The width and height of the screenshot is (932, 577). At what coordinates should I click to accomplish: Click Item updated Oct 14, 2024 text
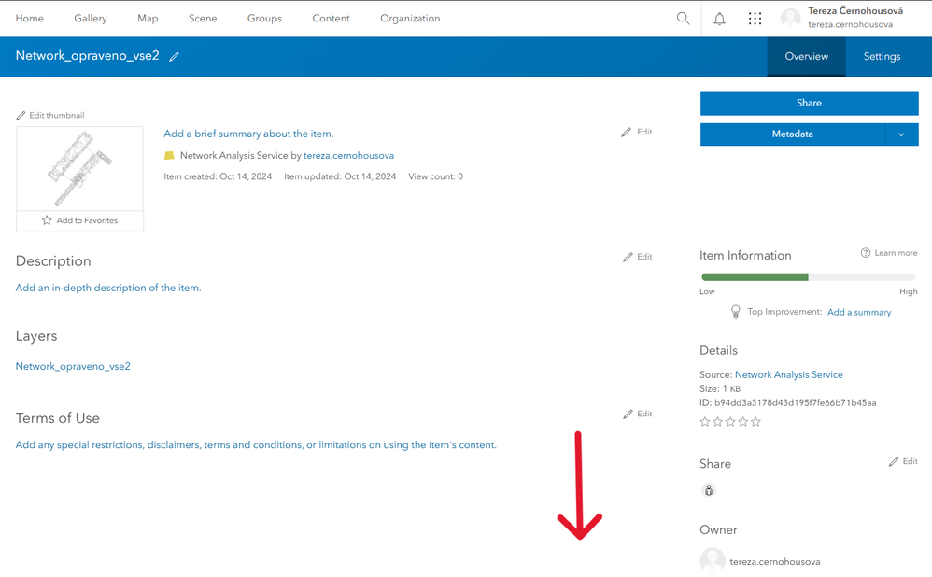(x=340, y=176)
